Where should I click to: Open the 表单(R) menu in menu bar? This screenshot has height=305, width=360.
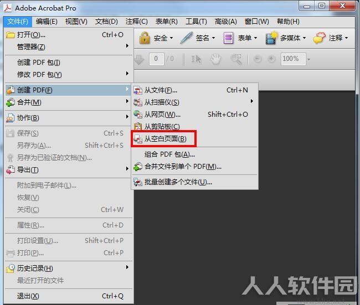tap(167, 22)
